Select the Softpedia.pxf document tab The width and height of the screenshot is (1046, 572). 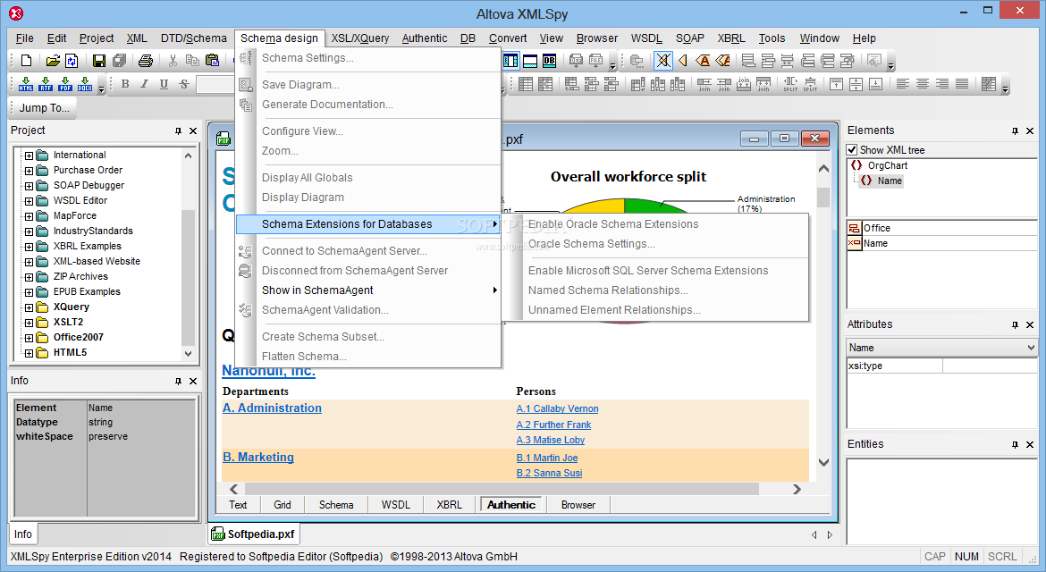pos(254,534)
